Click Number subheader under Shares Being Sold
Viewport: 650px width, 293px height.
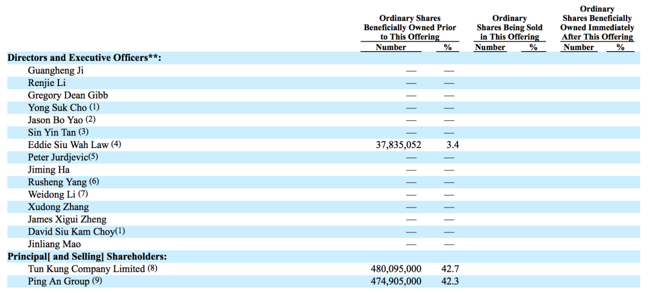490,47
